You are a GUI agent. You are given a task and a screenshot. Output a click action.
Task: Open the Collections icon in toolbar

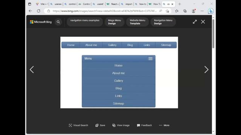[x=185, y=11]
